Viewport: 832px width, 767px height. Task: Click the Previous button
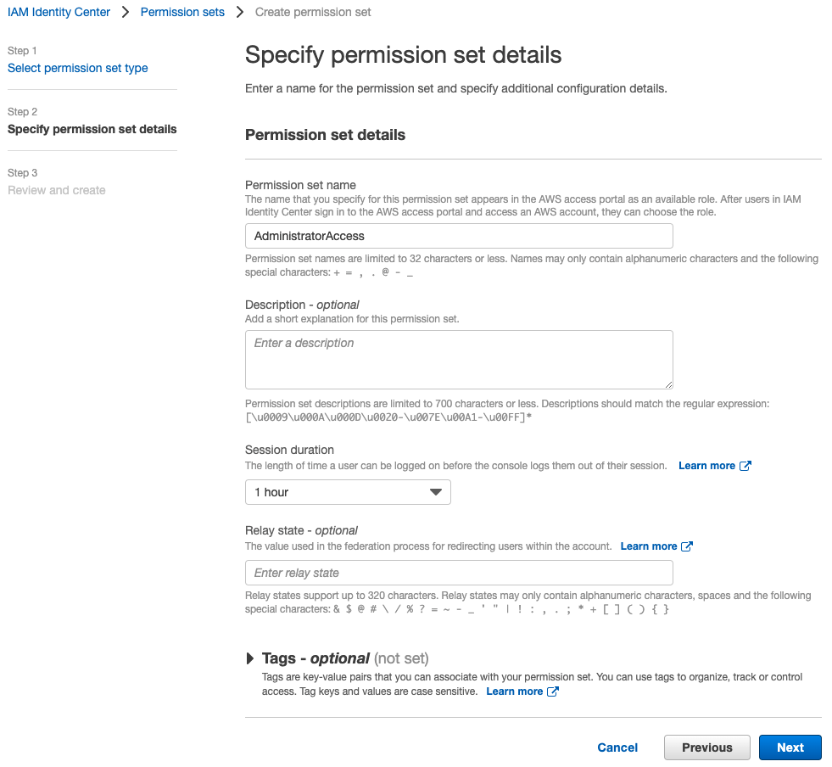tap(706, 747)
